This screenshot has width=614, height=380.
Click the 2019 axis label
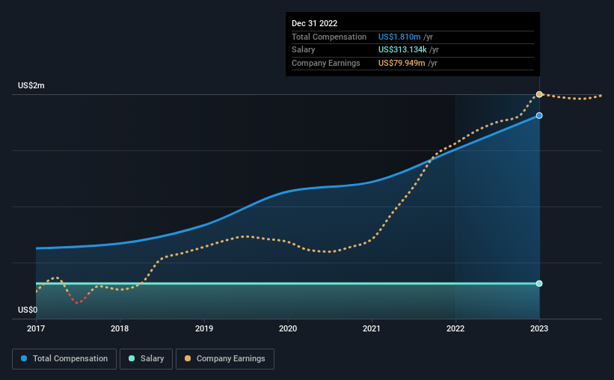(204, 328)
